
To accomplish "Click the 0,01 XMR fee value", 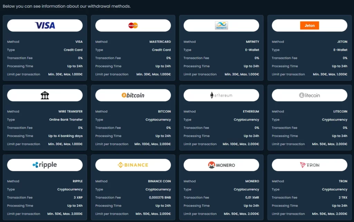I will (x=251, y=197).
